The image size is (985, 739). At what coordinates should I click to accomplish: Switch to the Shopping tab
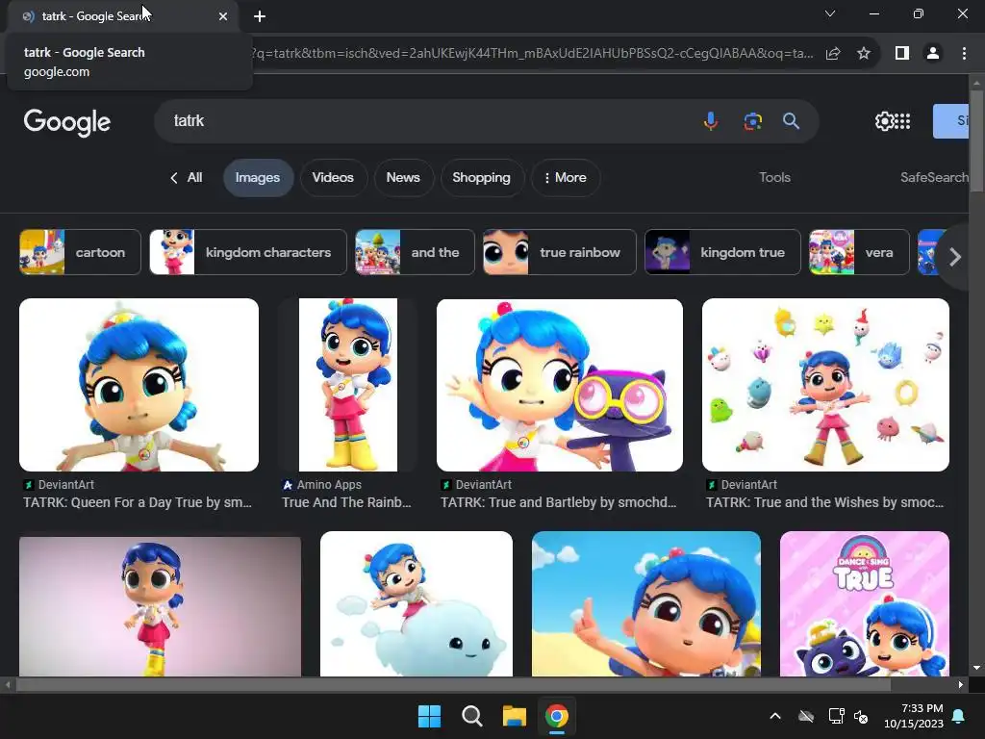pyautogui.click(x=481, y=178)
